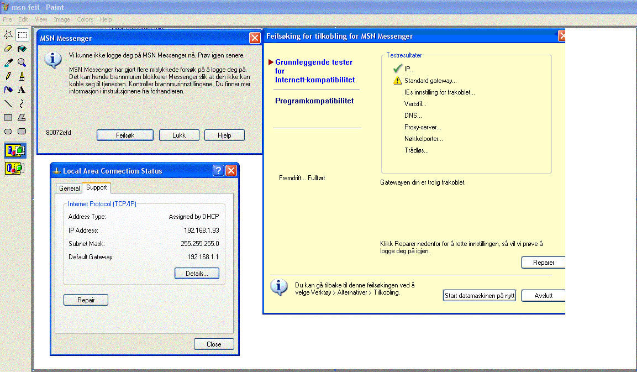Click Grunnleggende tester for Internett-kompatibilitet
The height and width of the screenshot is (372, 637).
[x=315, y=71]
